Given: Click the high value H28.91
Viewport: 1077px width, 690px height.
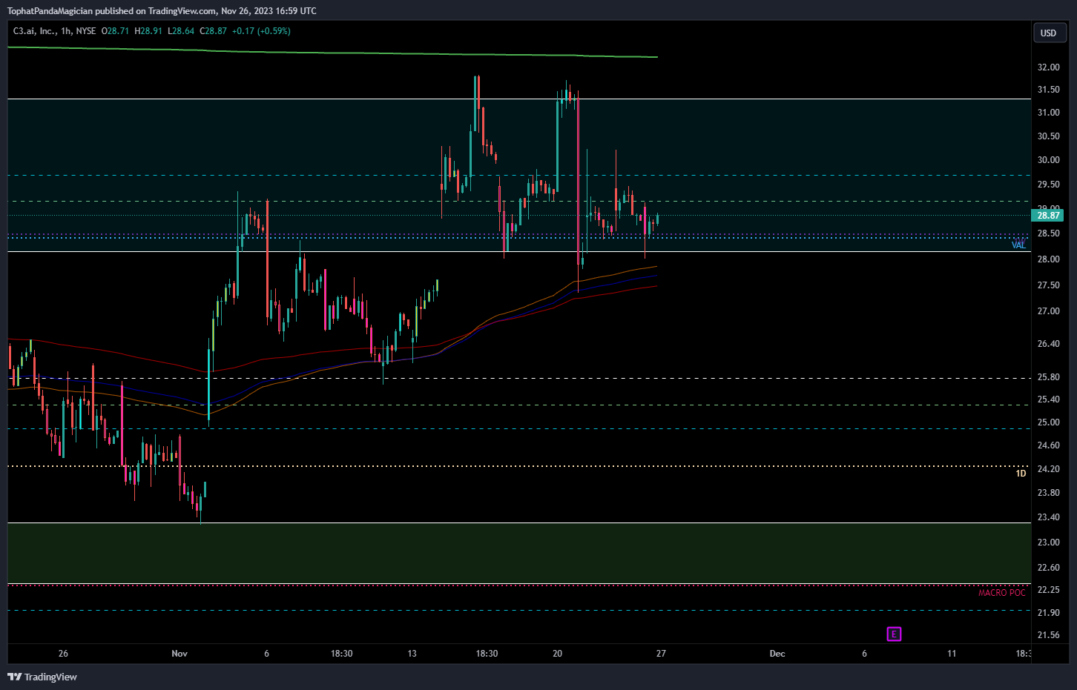Looking at the screenshot, I should point(148,31).
